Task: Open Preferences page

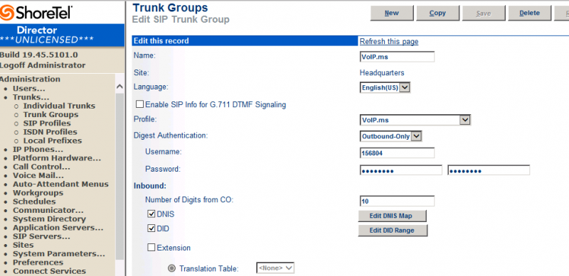Action: tap(38, 263)
